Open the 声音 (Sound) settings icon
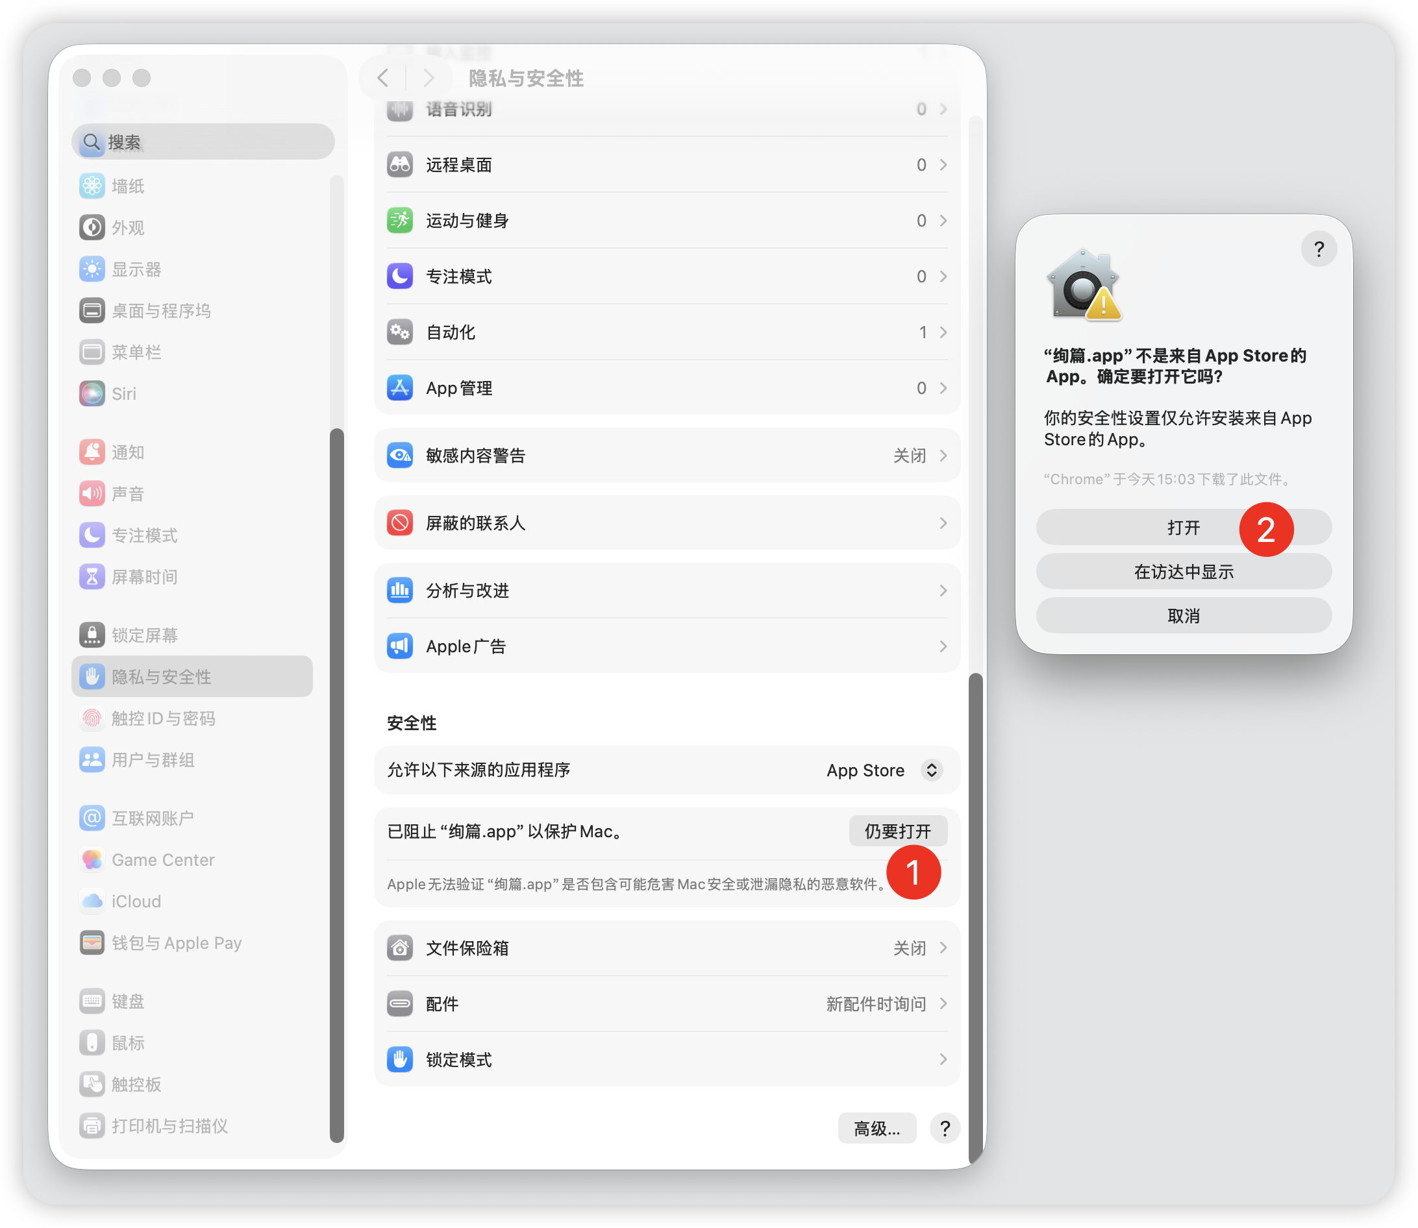This screenshot has height=1228, width=1418. [x=93, y=493]
